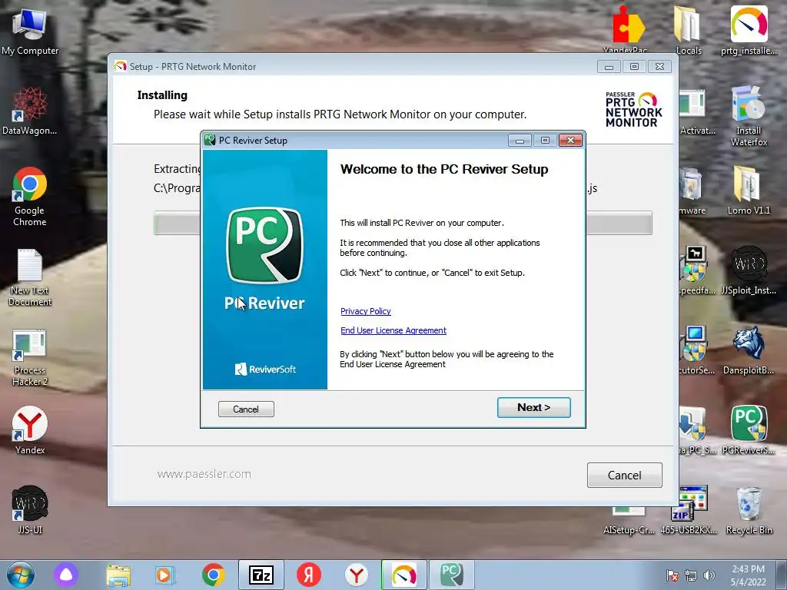The height and width of the screenshot is (590, 787).
Task: Open the Locals folder on desktop
Action: [x=689, y=30]
